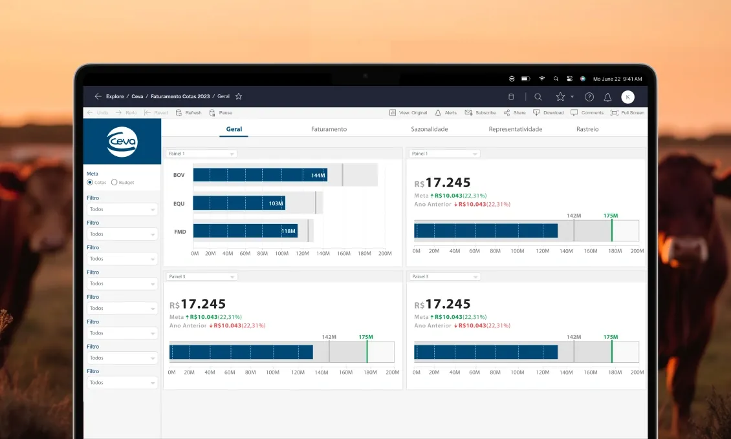Switch to the Faturamento tab
Screen dimensions: 731x439
tap(329, 129)
